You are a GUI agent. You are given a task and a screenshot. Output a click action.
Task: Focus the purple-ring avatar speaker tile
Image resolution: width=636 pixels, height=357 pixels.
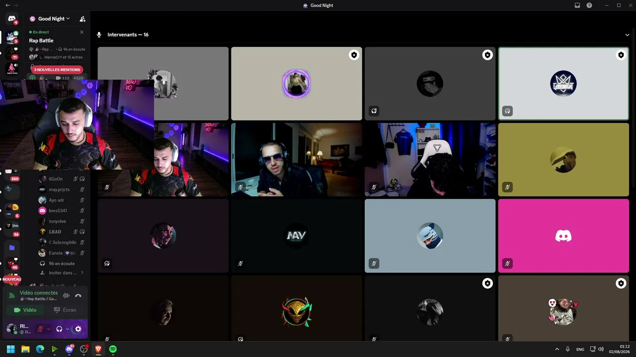tap(297, 83)
